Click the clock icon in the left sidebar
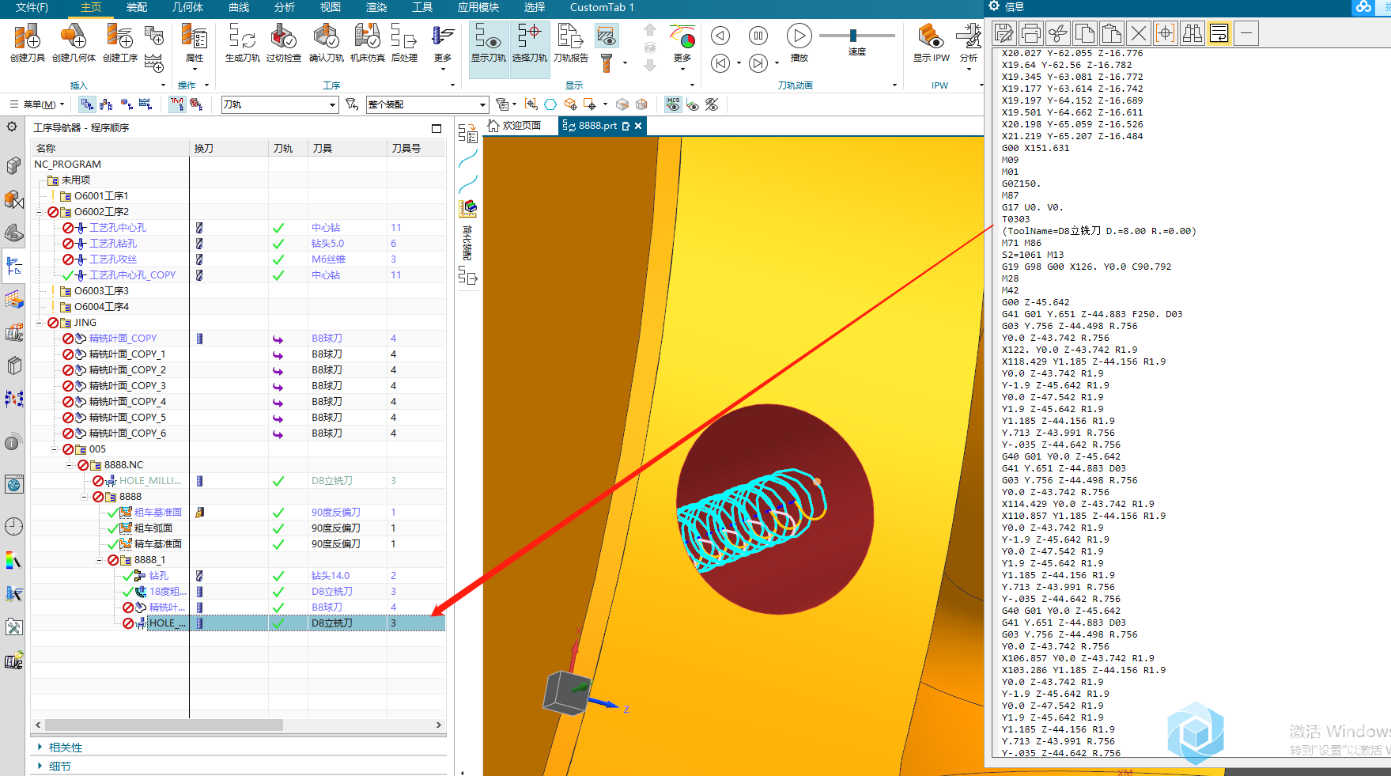 (x=13, y=527)
